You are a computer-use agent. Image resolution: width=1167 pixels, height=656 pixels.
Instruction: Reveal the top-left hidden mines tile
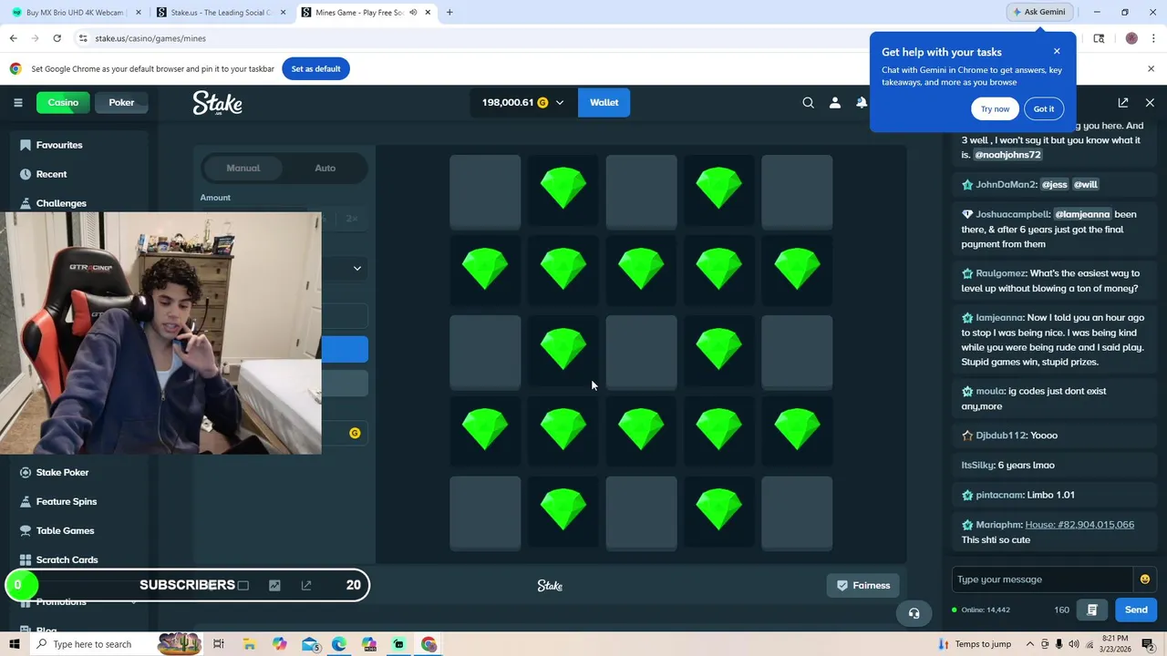coord(485,191)
